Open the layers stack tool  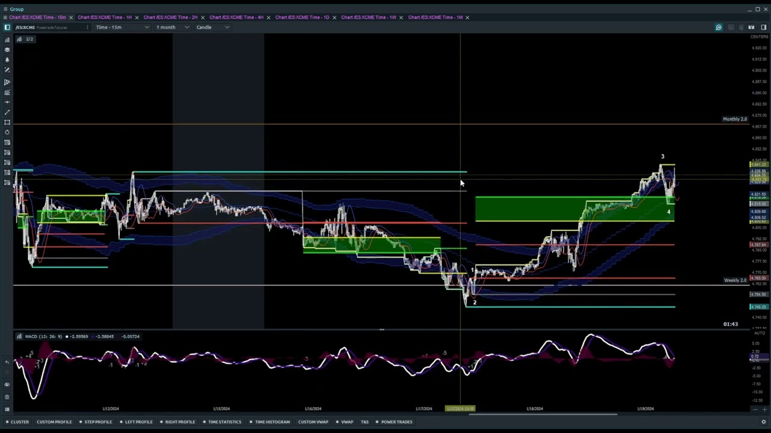coord(7,50)
